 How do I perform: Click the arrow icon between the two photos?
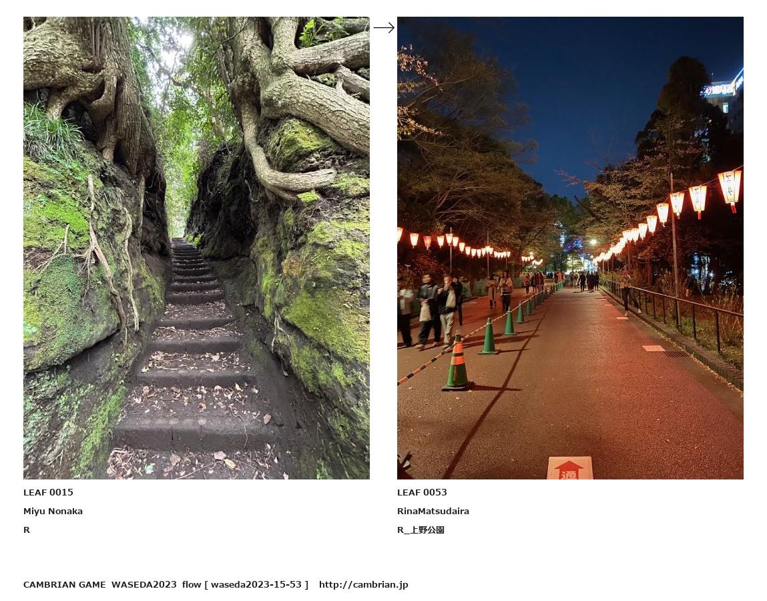coord(384,28)
